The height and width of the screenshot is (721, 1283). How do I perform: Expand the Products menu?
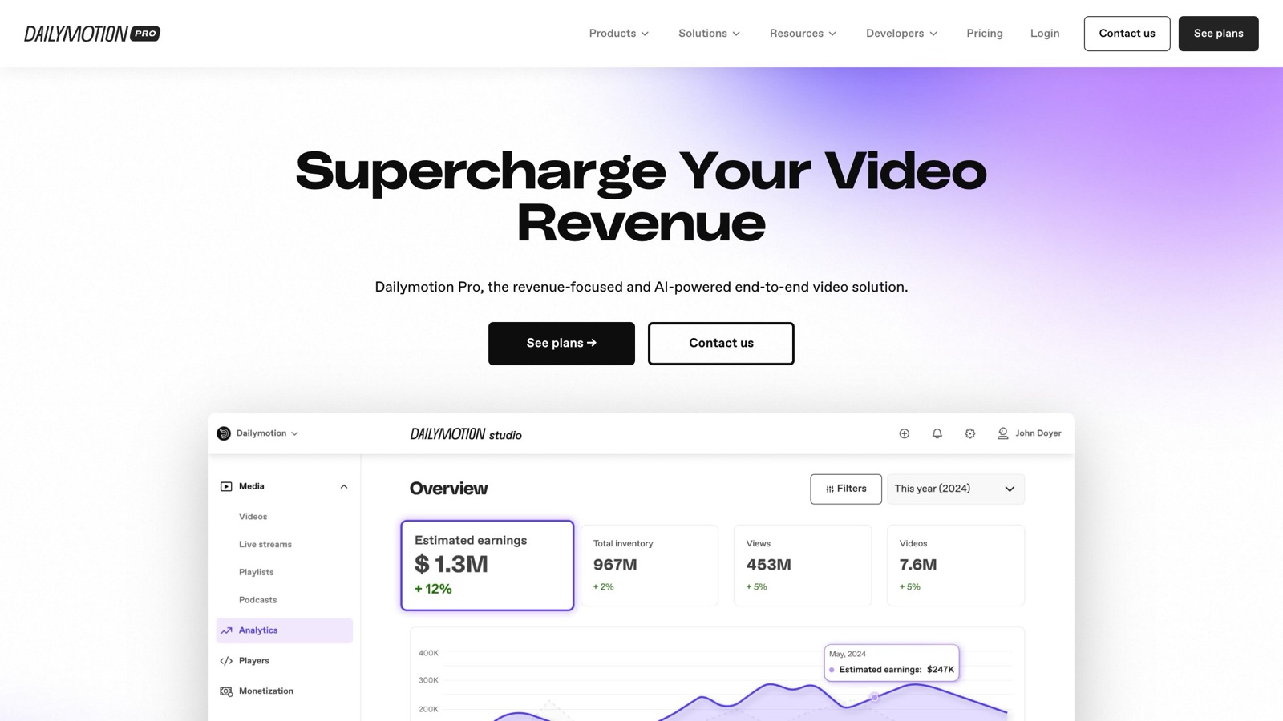619,34
